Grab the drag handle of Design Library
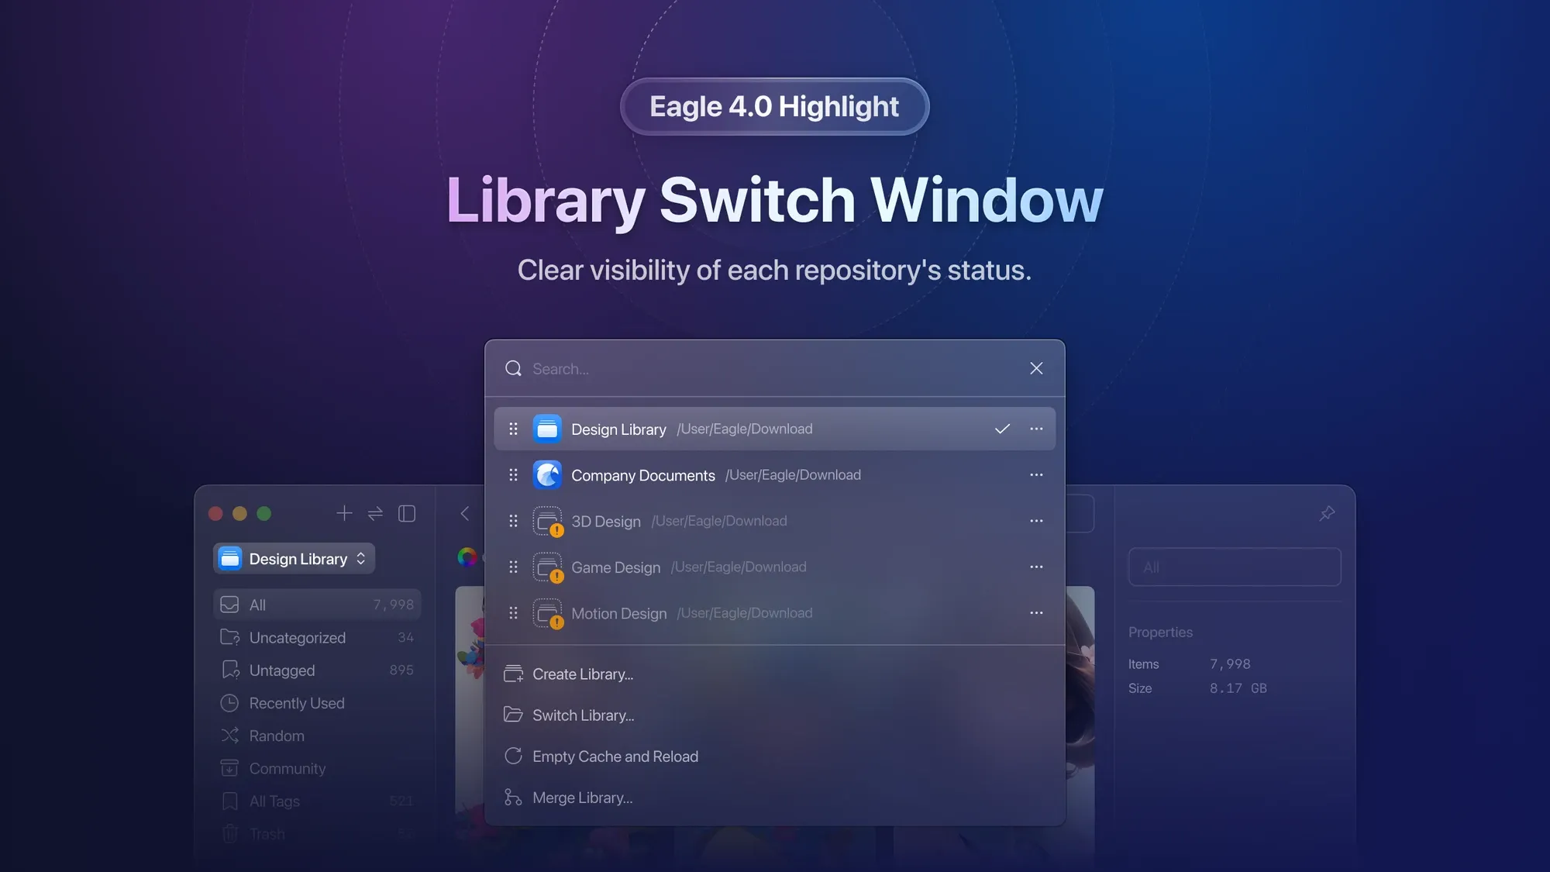Screen dimensions: 1550x872 513,429
